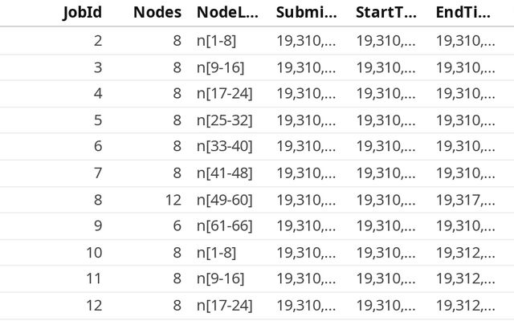
Task: Click the StartT... column header
Action: (x=386, y=13)
